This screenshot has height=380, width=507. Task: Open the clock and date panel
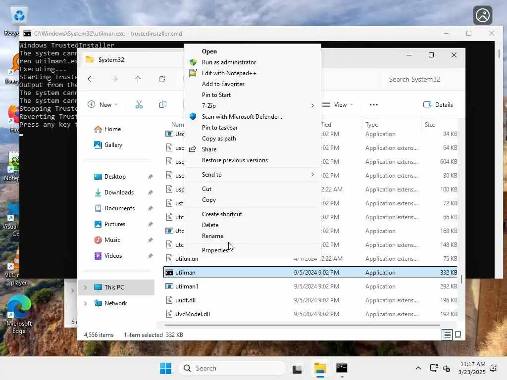pos(472,368)
